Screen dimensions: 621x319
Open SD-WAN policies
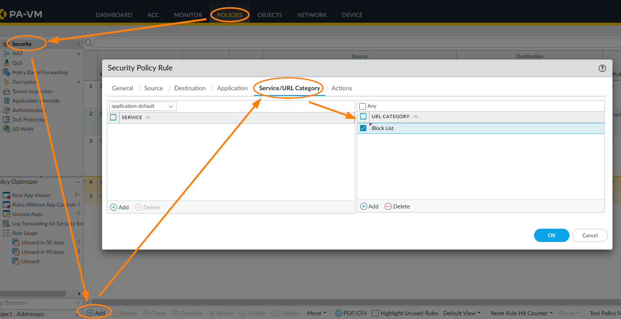(23, 129)
